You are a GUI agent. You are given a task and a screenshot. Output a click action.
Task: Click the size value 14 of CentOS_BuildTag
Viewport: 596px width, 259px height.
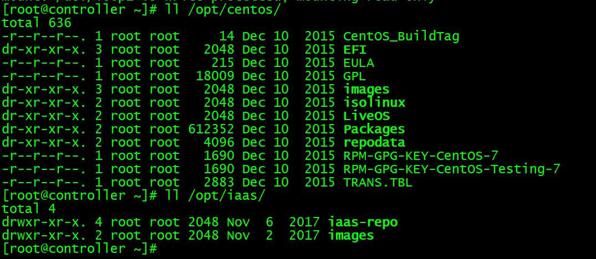tap(227, 37)
